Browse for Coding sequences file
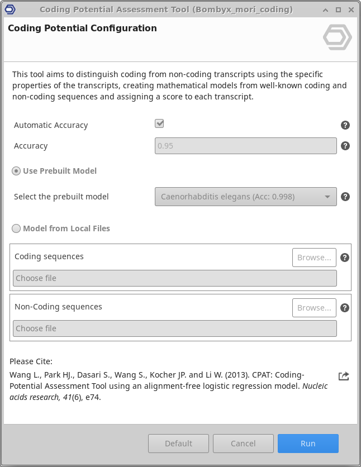Image resolution: width=361 pixels, height=467 pixels. pos(314,258)
